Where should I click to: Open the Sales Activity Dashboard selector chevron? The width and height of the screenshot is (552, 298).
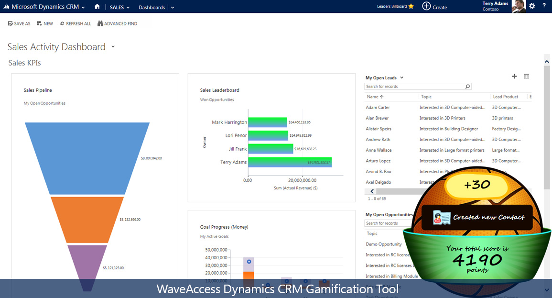point(113,46)
